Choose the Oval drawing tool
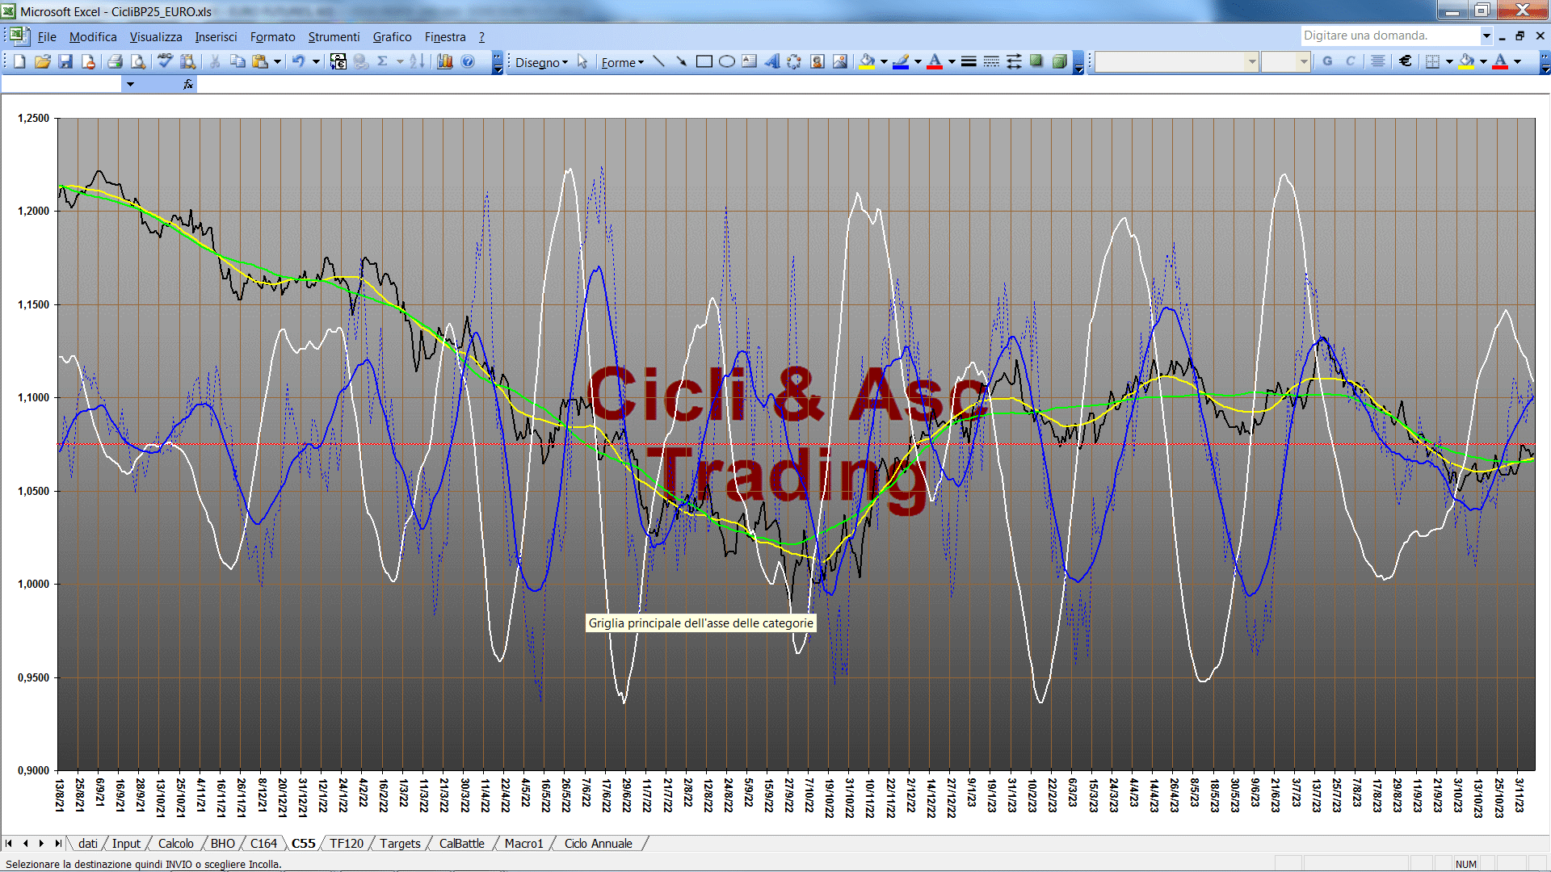The width and height of the screenshot is (1551, 872). click(727, 61)
